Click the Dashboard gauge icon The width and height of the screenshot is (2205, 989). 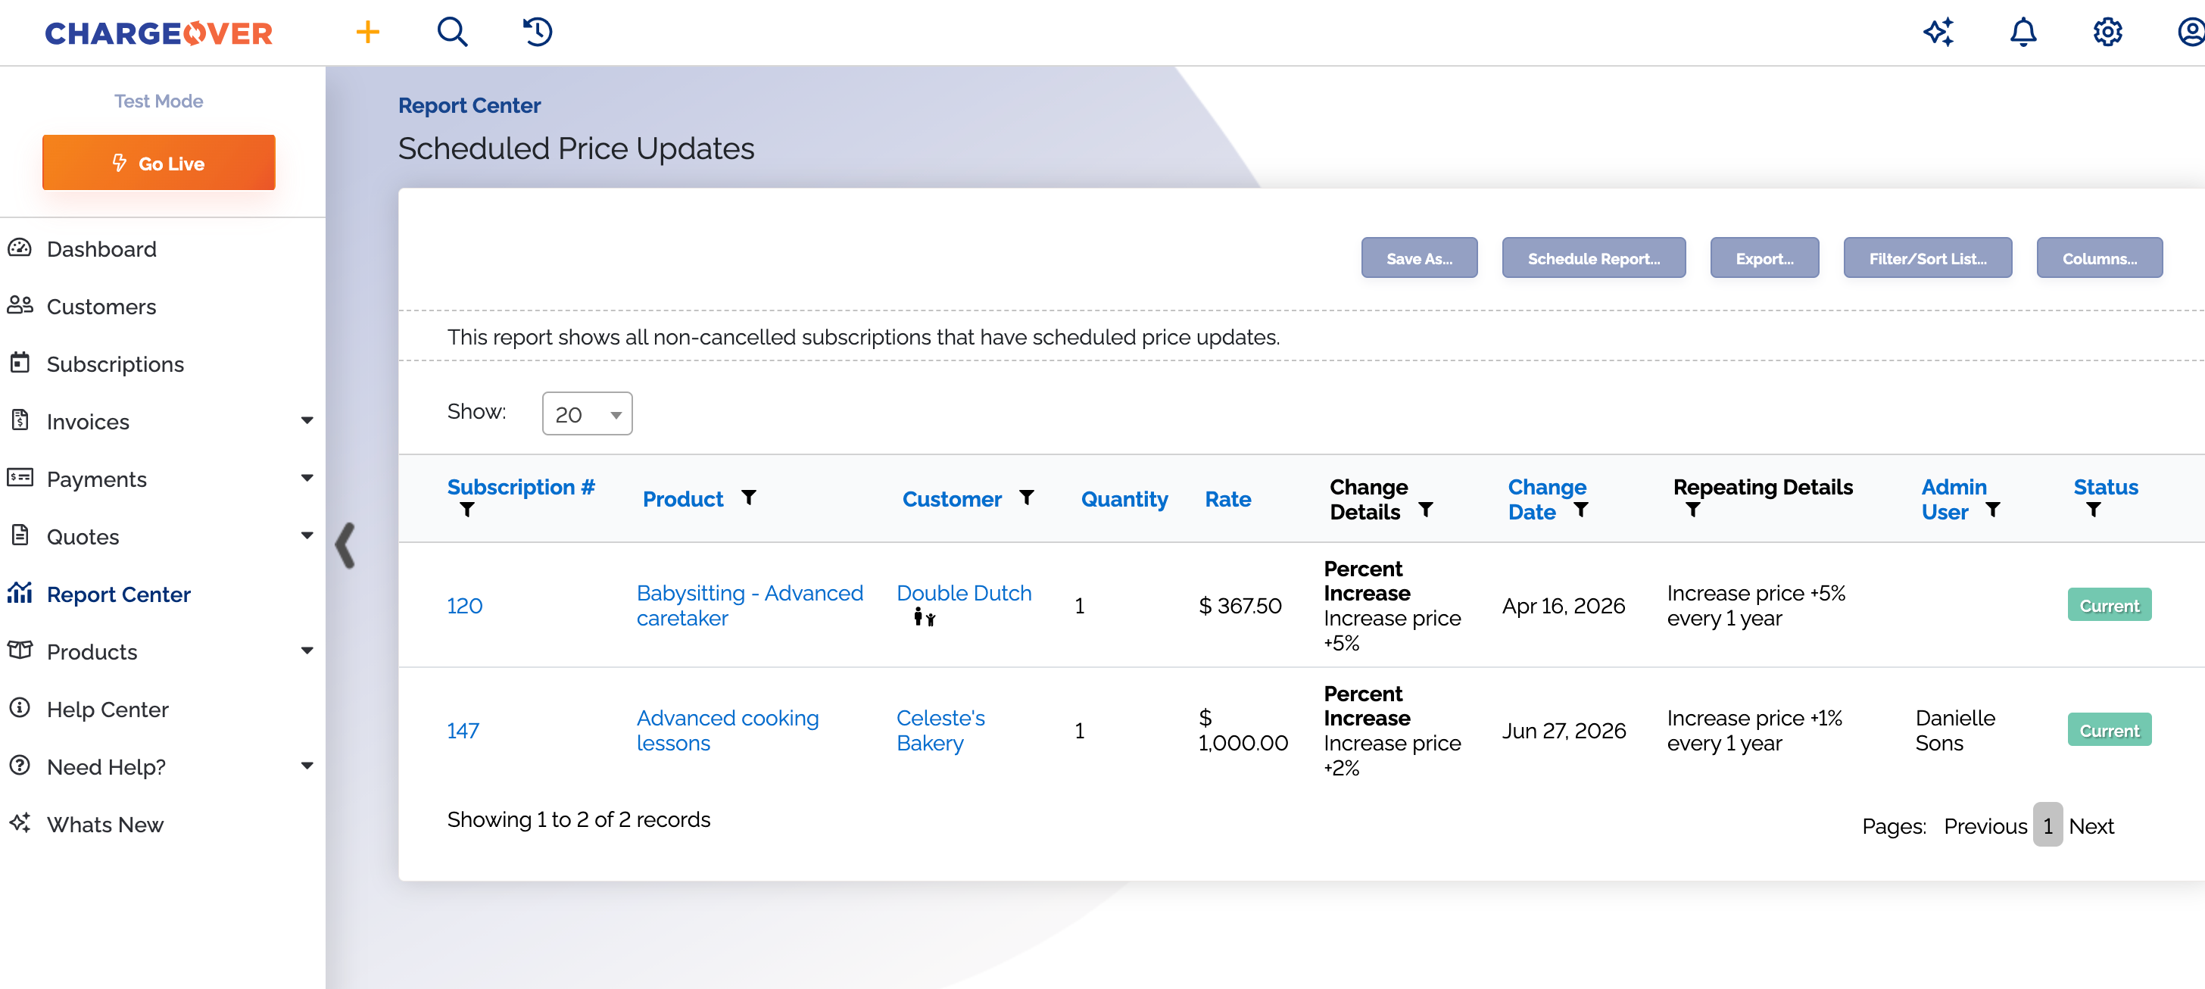coord(20,248)
